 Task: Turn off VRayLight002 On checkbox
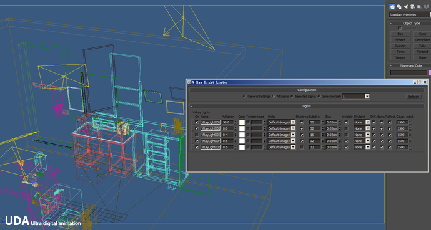[x=197, y=128]
